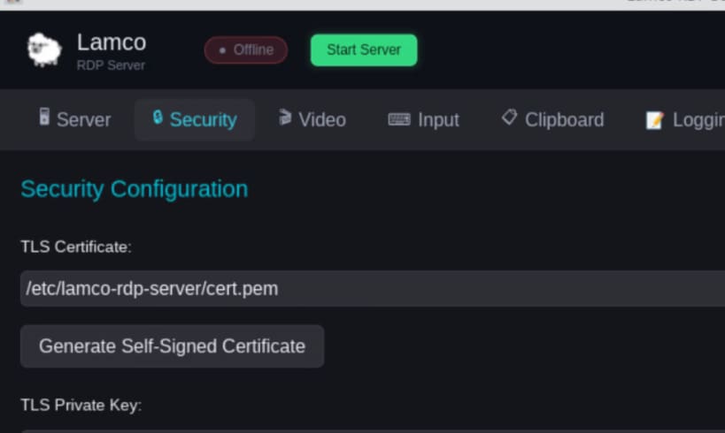
Task: Click the TLS Certificate label
Action: click(76, 247)
